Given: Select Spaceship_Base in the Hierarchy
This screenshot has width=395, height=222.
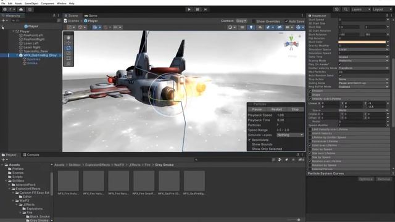Looking at the screenshot, I should point(36,51).
